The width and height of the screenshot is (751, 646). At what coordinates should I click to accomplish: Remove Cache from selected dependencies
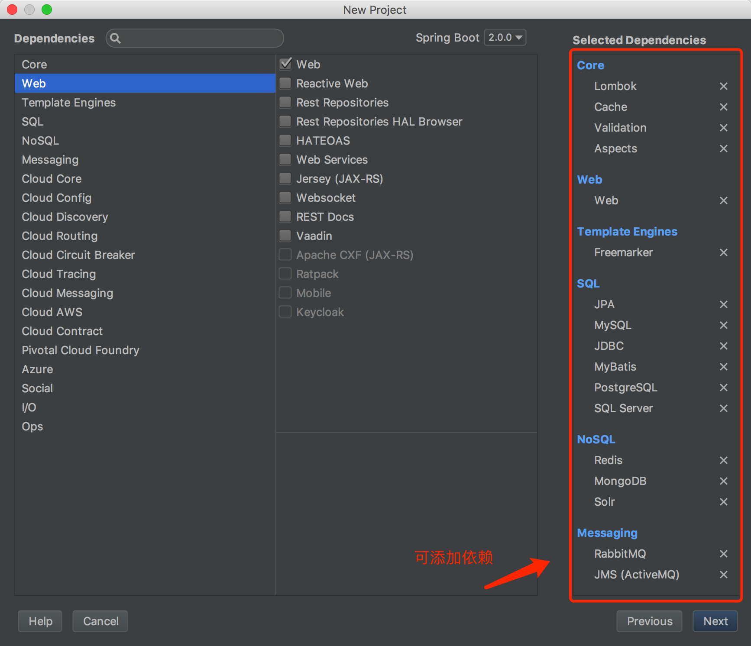pyautogui.click(x=723, y=107)
